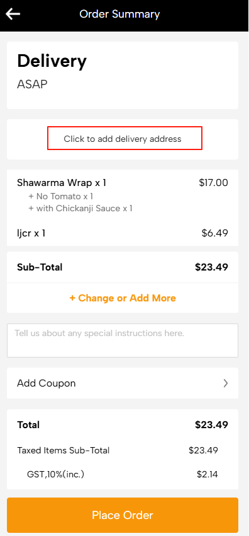
Task: Tap the Order Summary header title
Action: 119,15
